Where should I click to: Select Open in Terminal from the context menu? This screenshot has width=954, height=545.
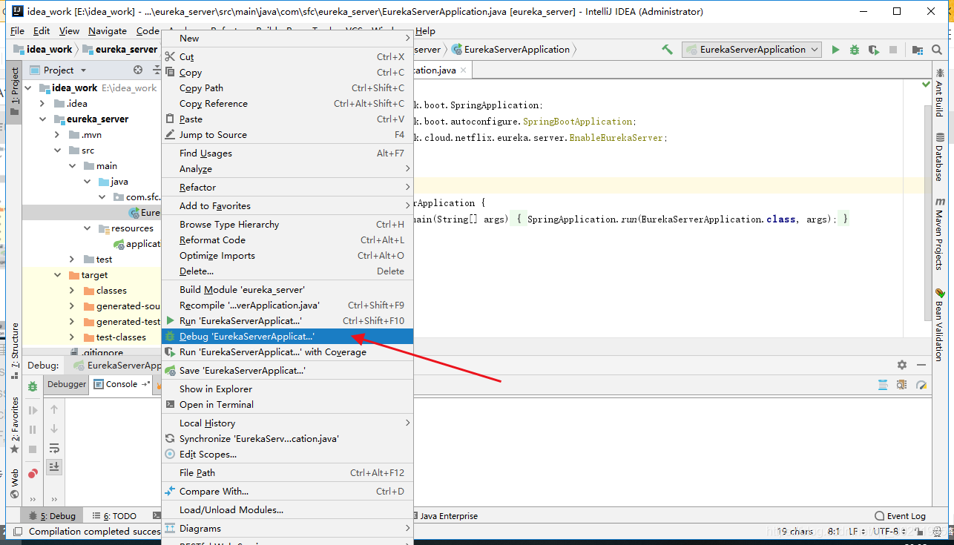point(287,405)
